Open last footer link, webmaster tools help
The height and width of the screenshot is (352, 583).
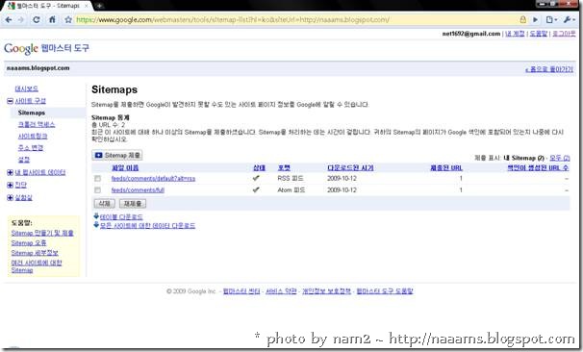[385, 291]
